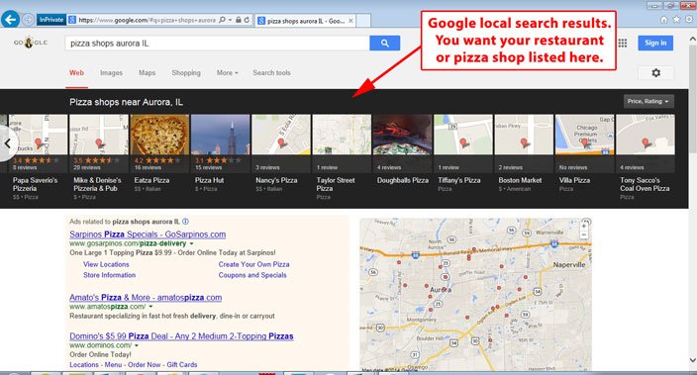Select the Web search tab
The image size is (697, 375).
click(x=76, y=73)
